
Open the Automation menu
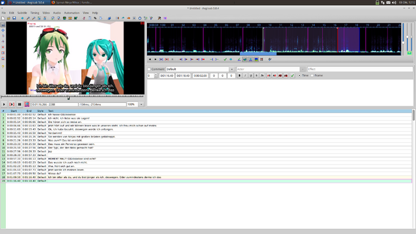[71, 13]
